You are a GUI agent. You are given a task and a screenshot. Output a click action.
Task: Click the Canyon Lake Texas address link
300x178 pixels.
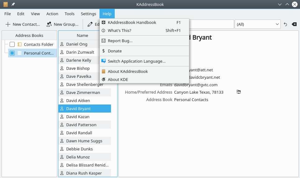[199, 92]
